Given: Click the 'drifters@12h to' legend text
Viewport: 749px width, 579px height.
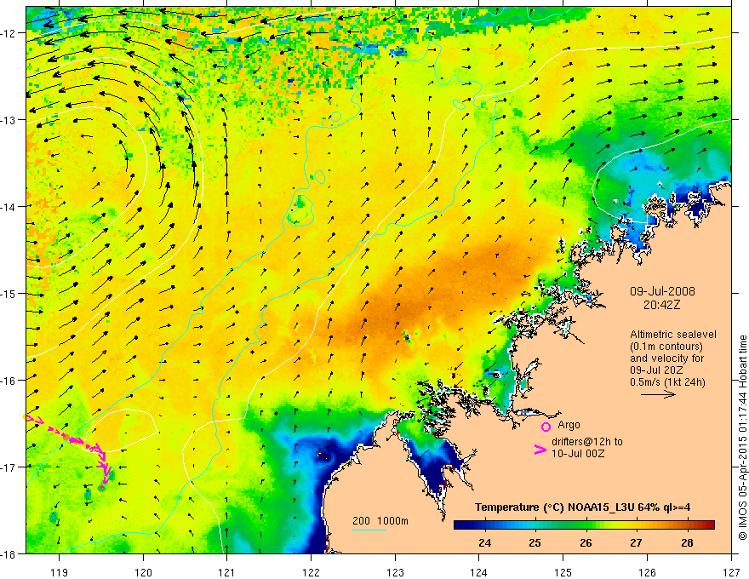Looking at the screenshot, I should (587, 442).
